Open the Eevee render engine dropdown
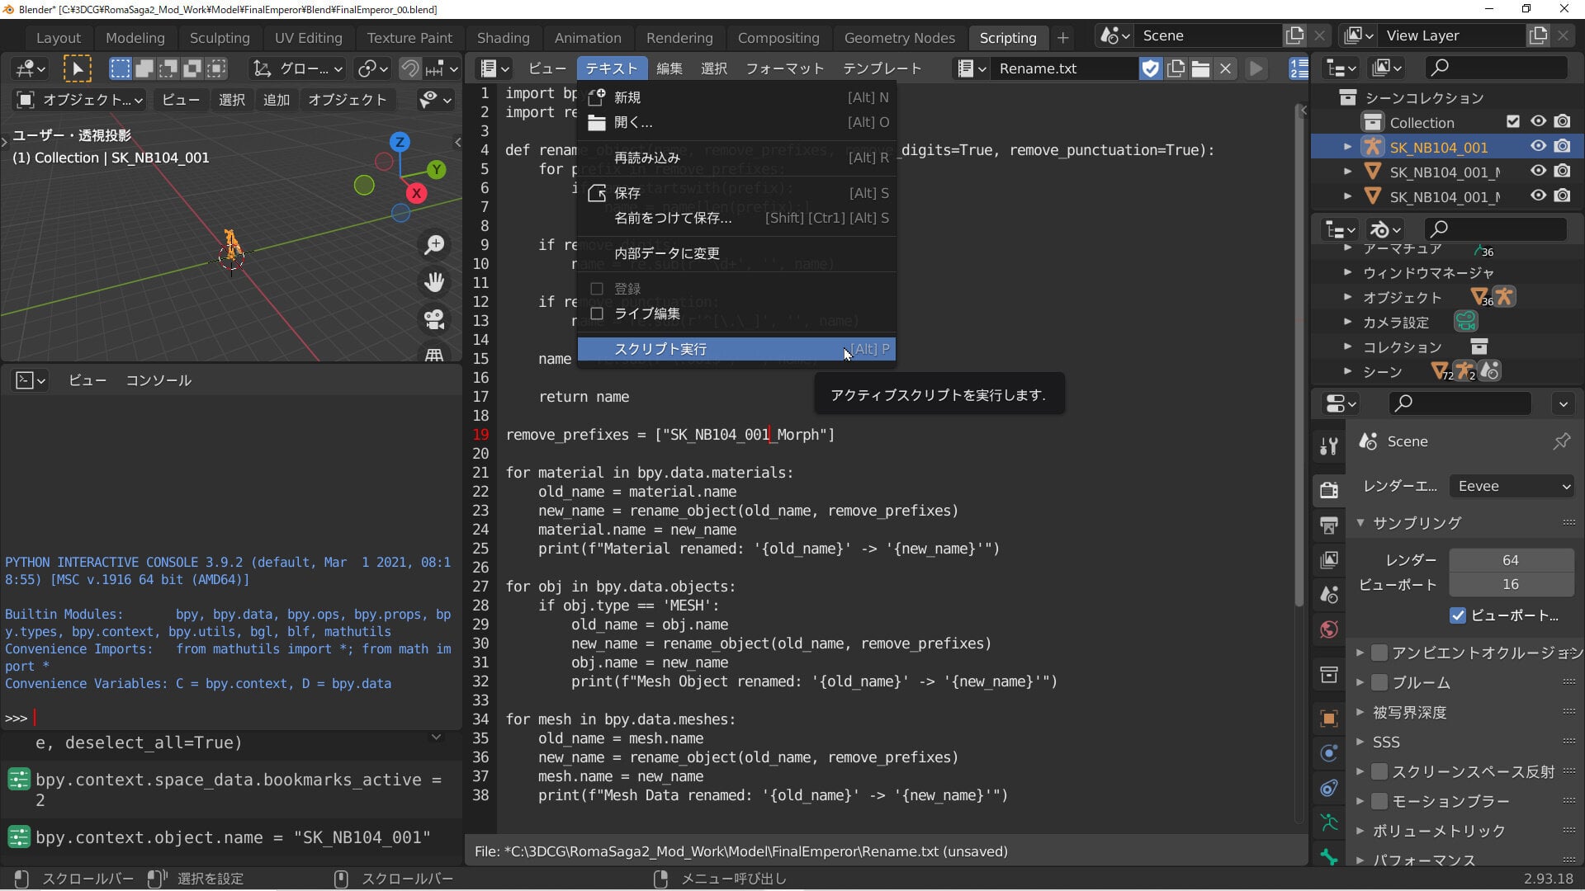Viewport: 1585px width, 891px height. (x=1512, y=486)
